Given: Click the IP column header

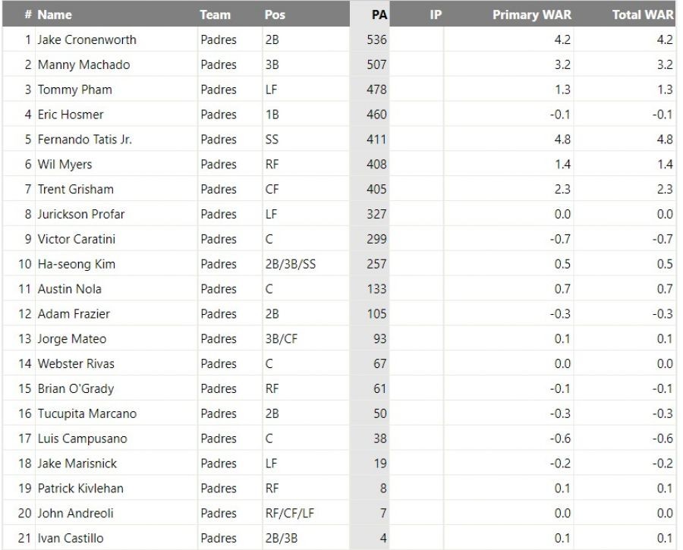Looking at the screenshot, I should coord(436,14).
